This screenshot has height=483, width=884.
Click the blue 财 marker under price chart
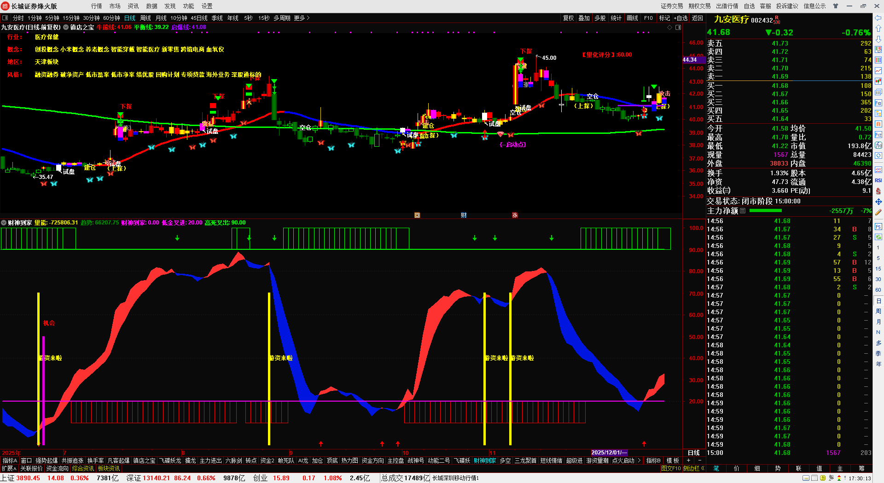pyautogui.click(x=464, y=215)
